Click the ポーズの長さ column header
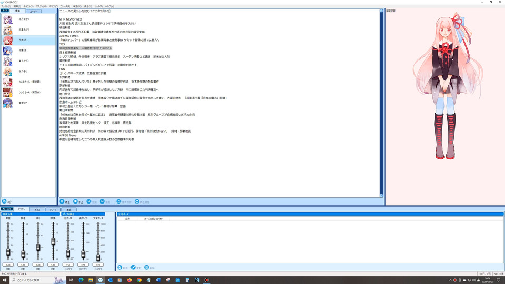 [153, 219]
